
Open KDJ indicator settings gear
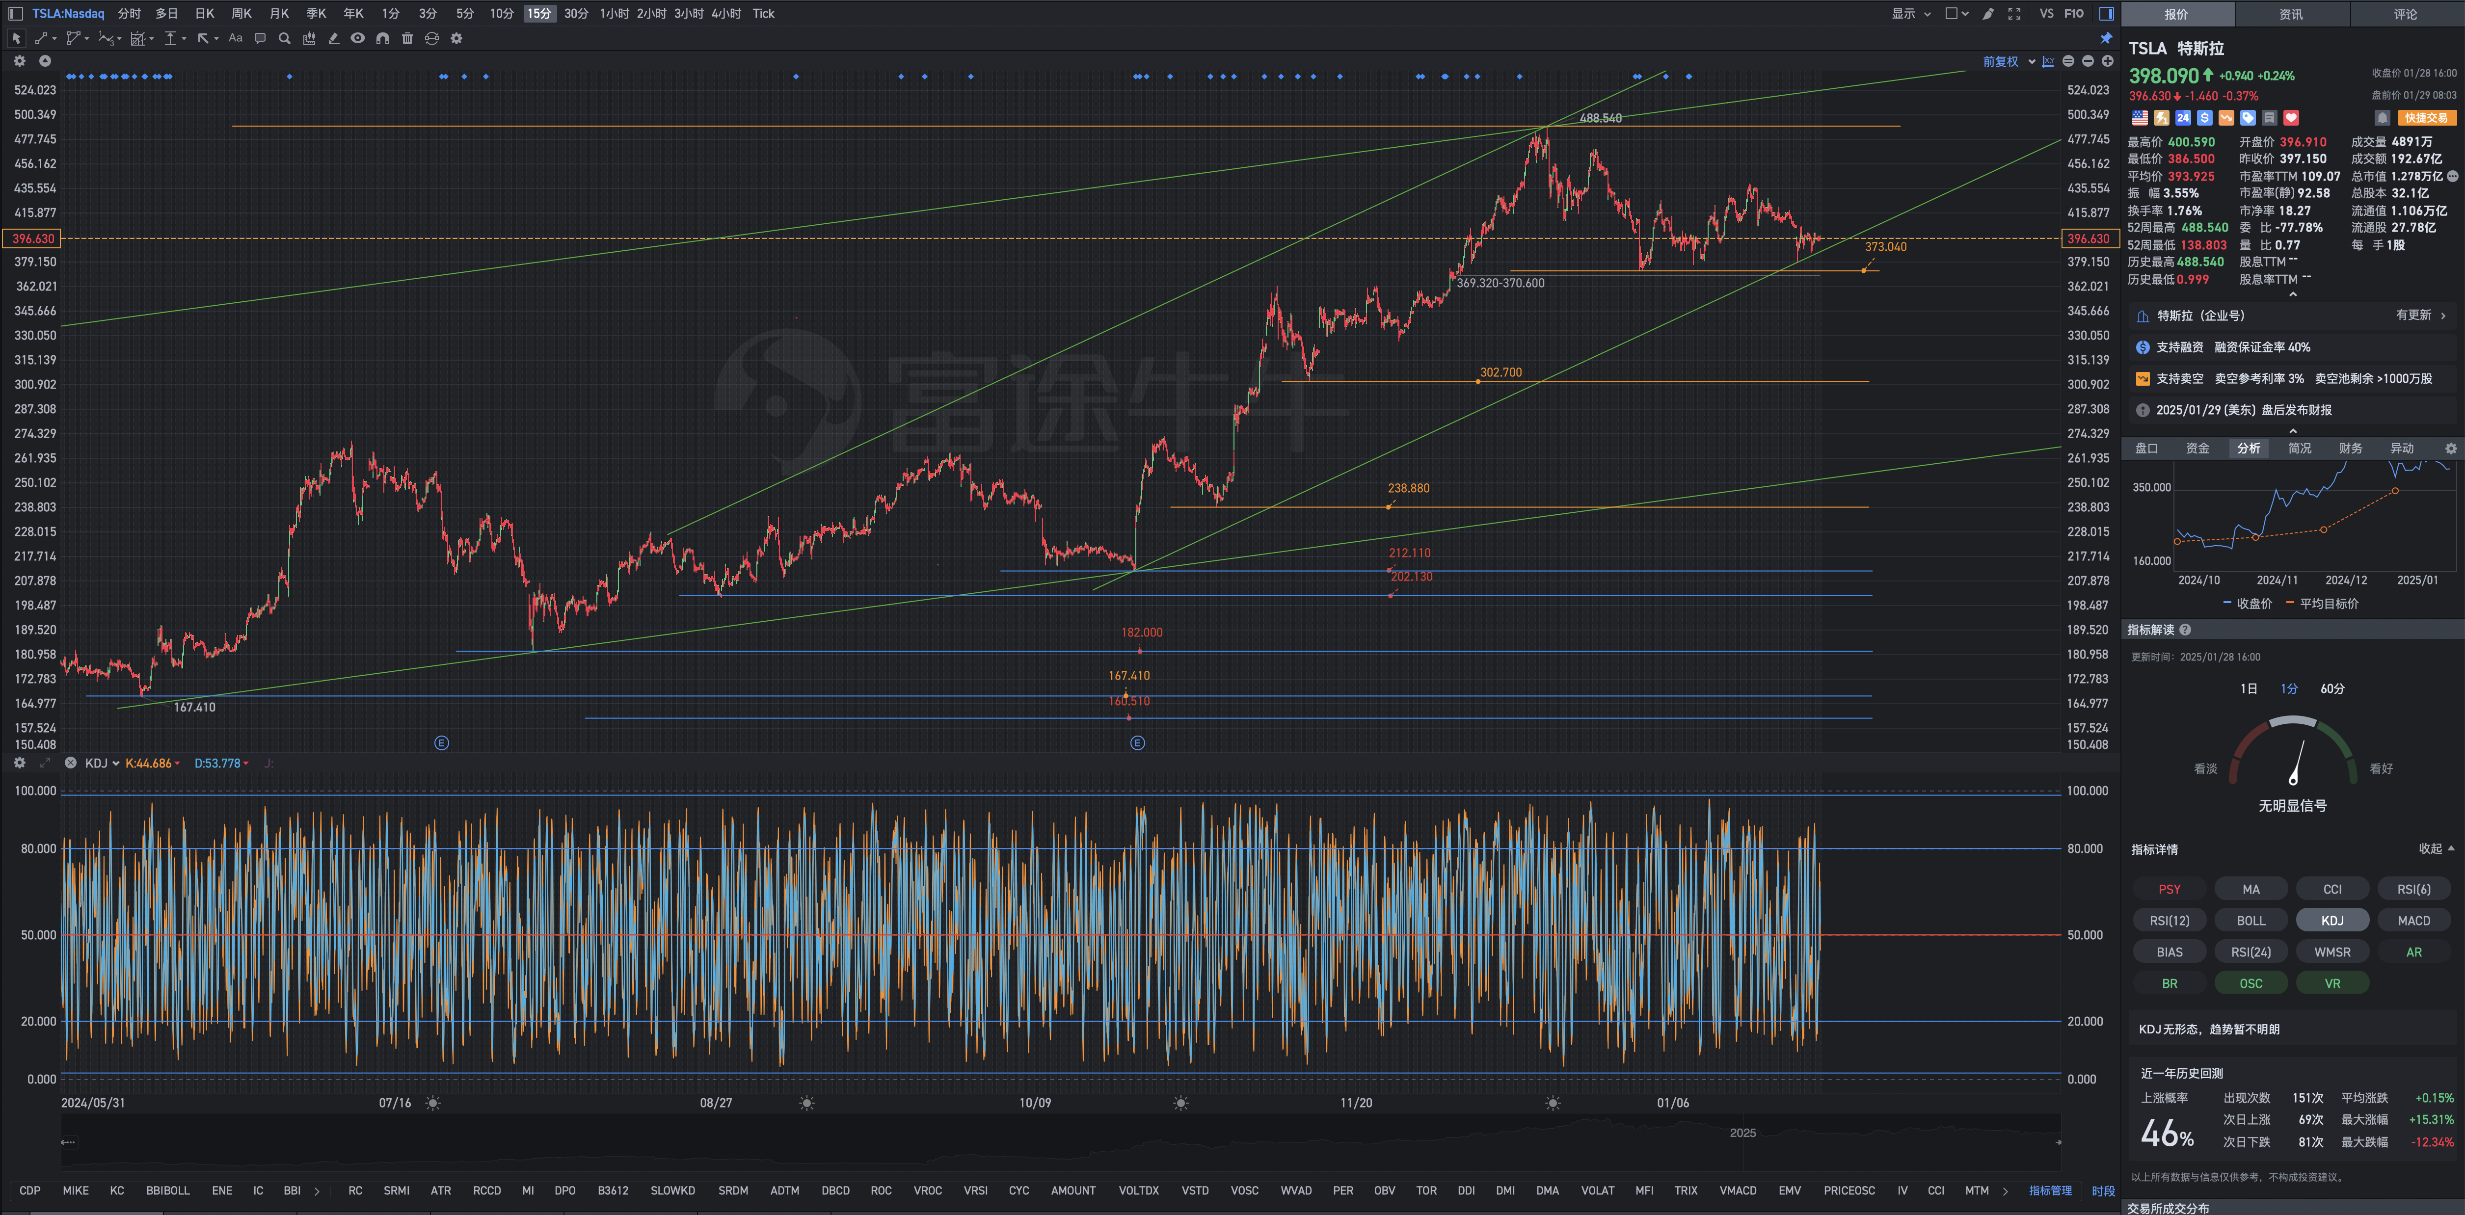pos(19,763)
